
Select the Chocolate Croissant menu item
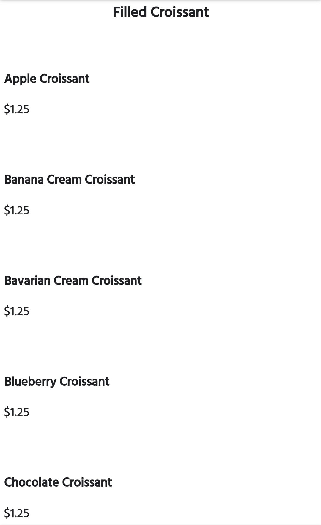(58, 482)
